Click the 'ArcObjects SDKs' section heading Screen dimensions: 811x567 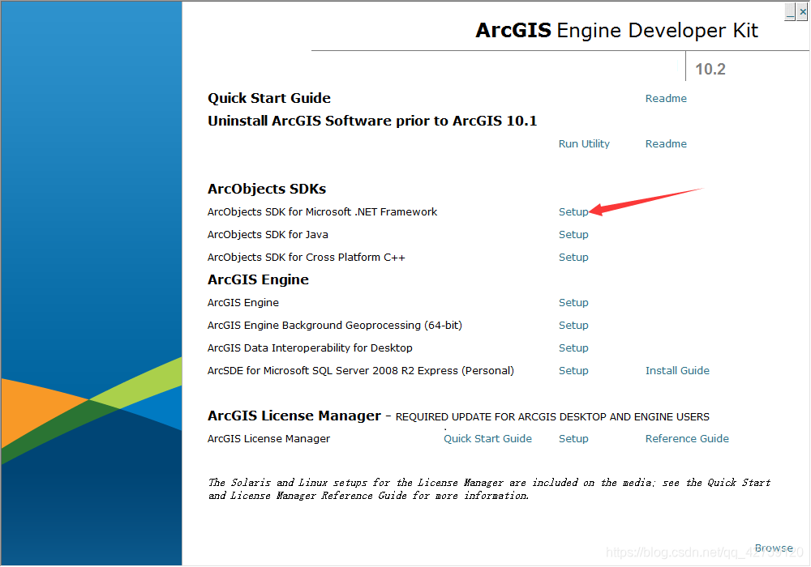click(x=266, y=189)
